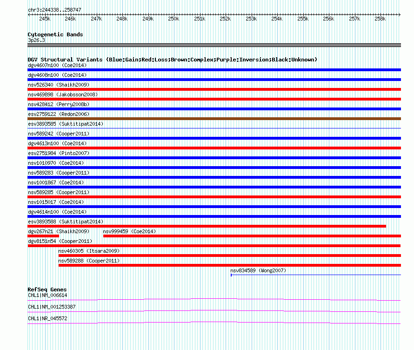Select the thin blue nsv834589 variant line

316,275
